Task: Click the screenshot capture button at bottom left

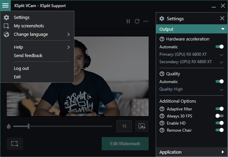Action: (15, 143)
